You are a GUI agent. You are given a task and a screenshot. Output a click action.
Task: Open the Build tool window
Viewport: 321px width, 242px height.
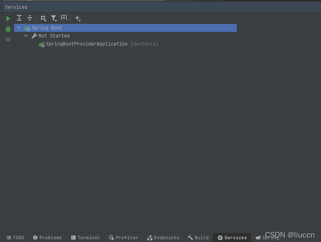[x=198, y=238]
